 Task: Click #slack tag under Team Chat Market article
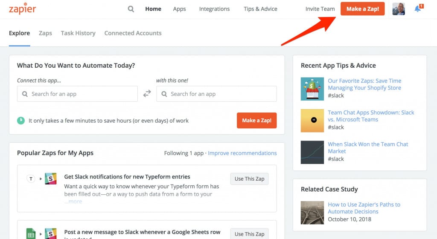coord(336,159)
